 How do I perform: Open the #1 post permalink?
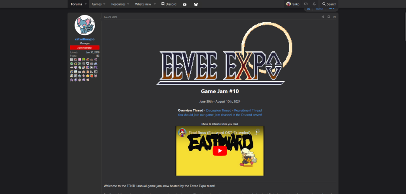[335, 17]
